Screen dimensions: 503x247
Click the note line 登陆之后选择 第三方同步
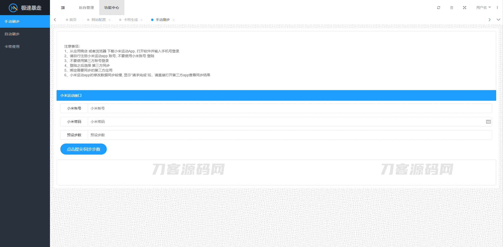coord(87,65)
